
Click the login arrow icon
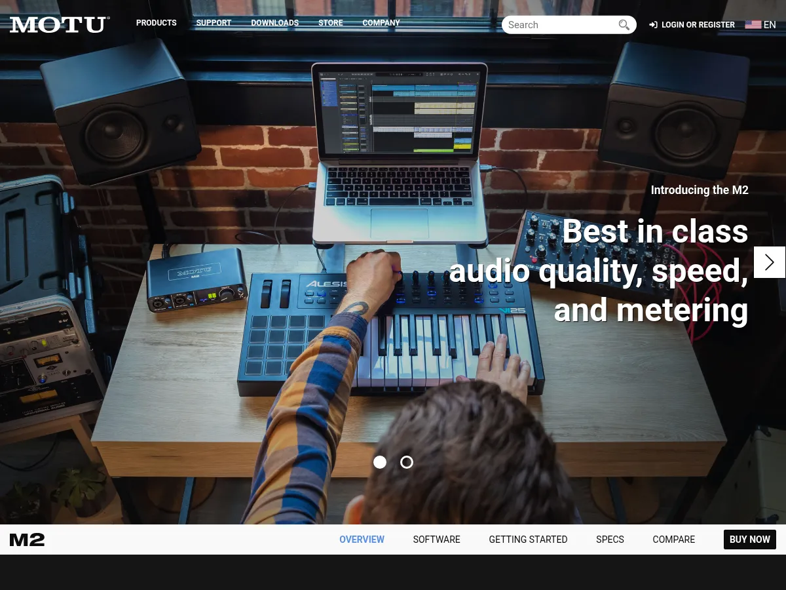point(653,25)
